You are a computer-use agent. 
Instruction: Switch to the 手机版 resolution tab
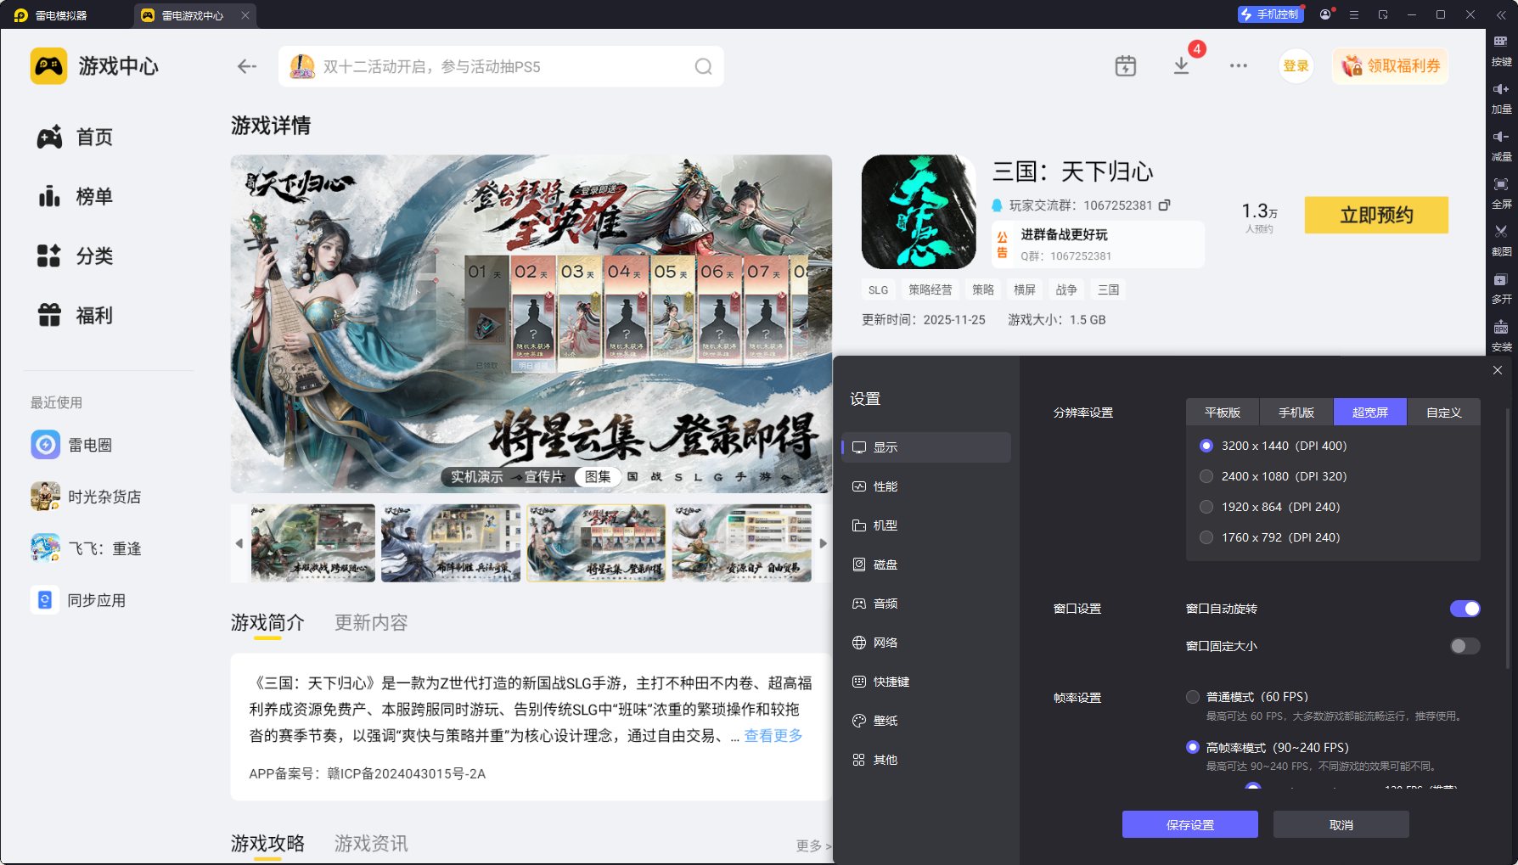[1296, 413]
